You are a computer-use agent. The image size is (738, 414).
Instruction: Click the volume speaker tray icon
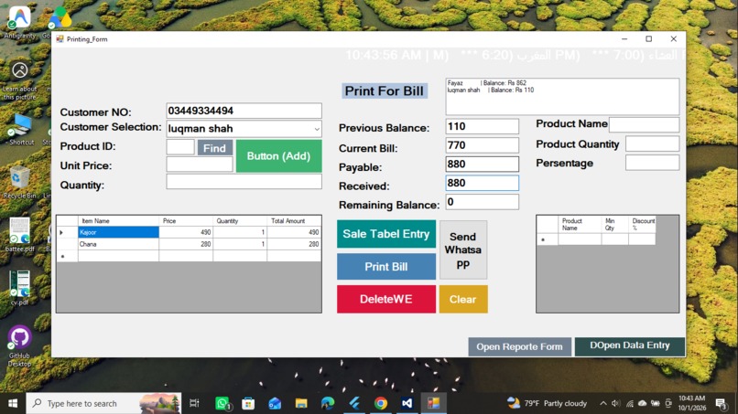pyautogui.click(x=615, y=403)
